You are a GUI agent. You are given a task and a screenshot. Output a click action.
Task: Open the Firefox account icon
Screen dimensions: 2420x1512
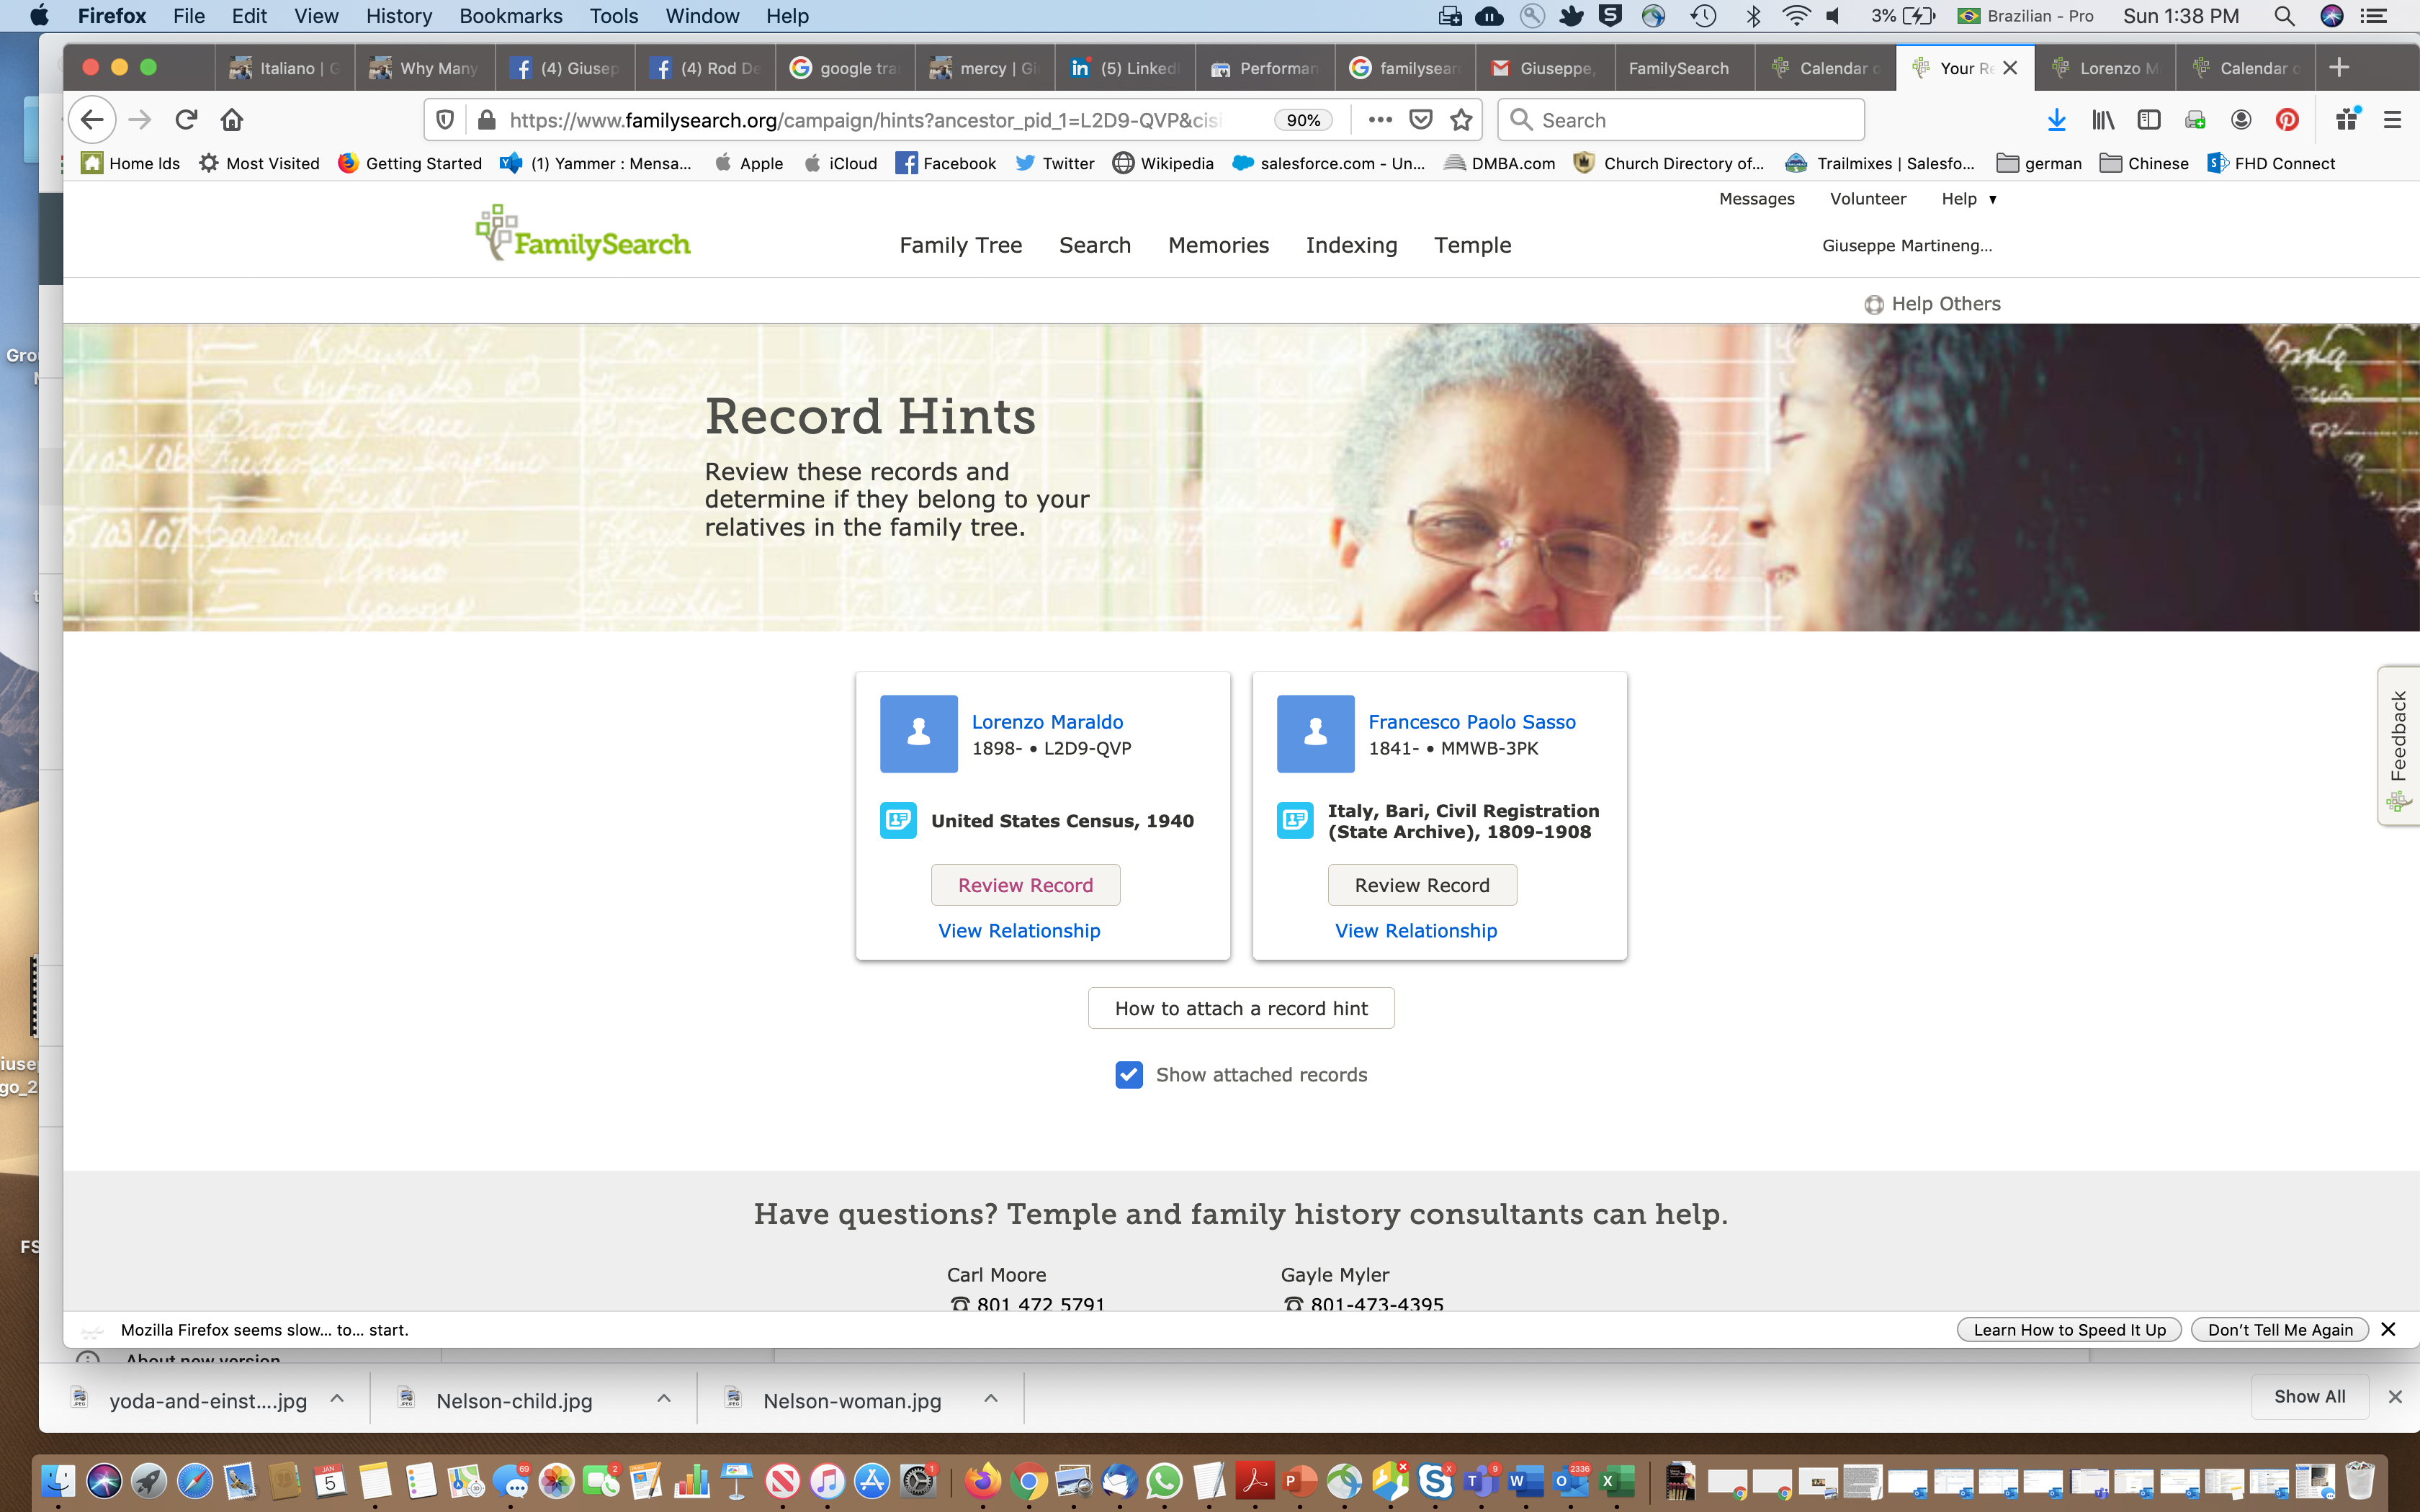(x=2241, y=120)
